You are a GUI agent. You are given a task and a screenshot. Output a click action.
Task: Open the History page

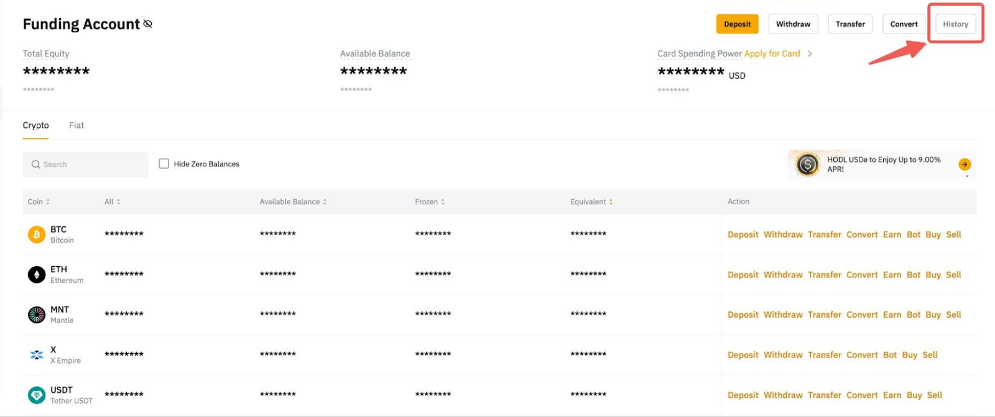[x=955, y=24]
